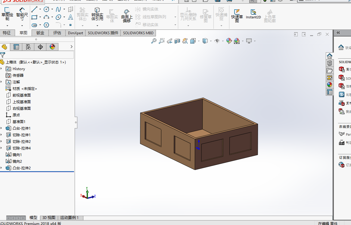Screen dimensions: 351x225
Task: Click the Home icon in task pane
Action: [x=330, y=56]
